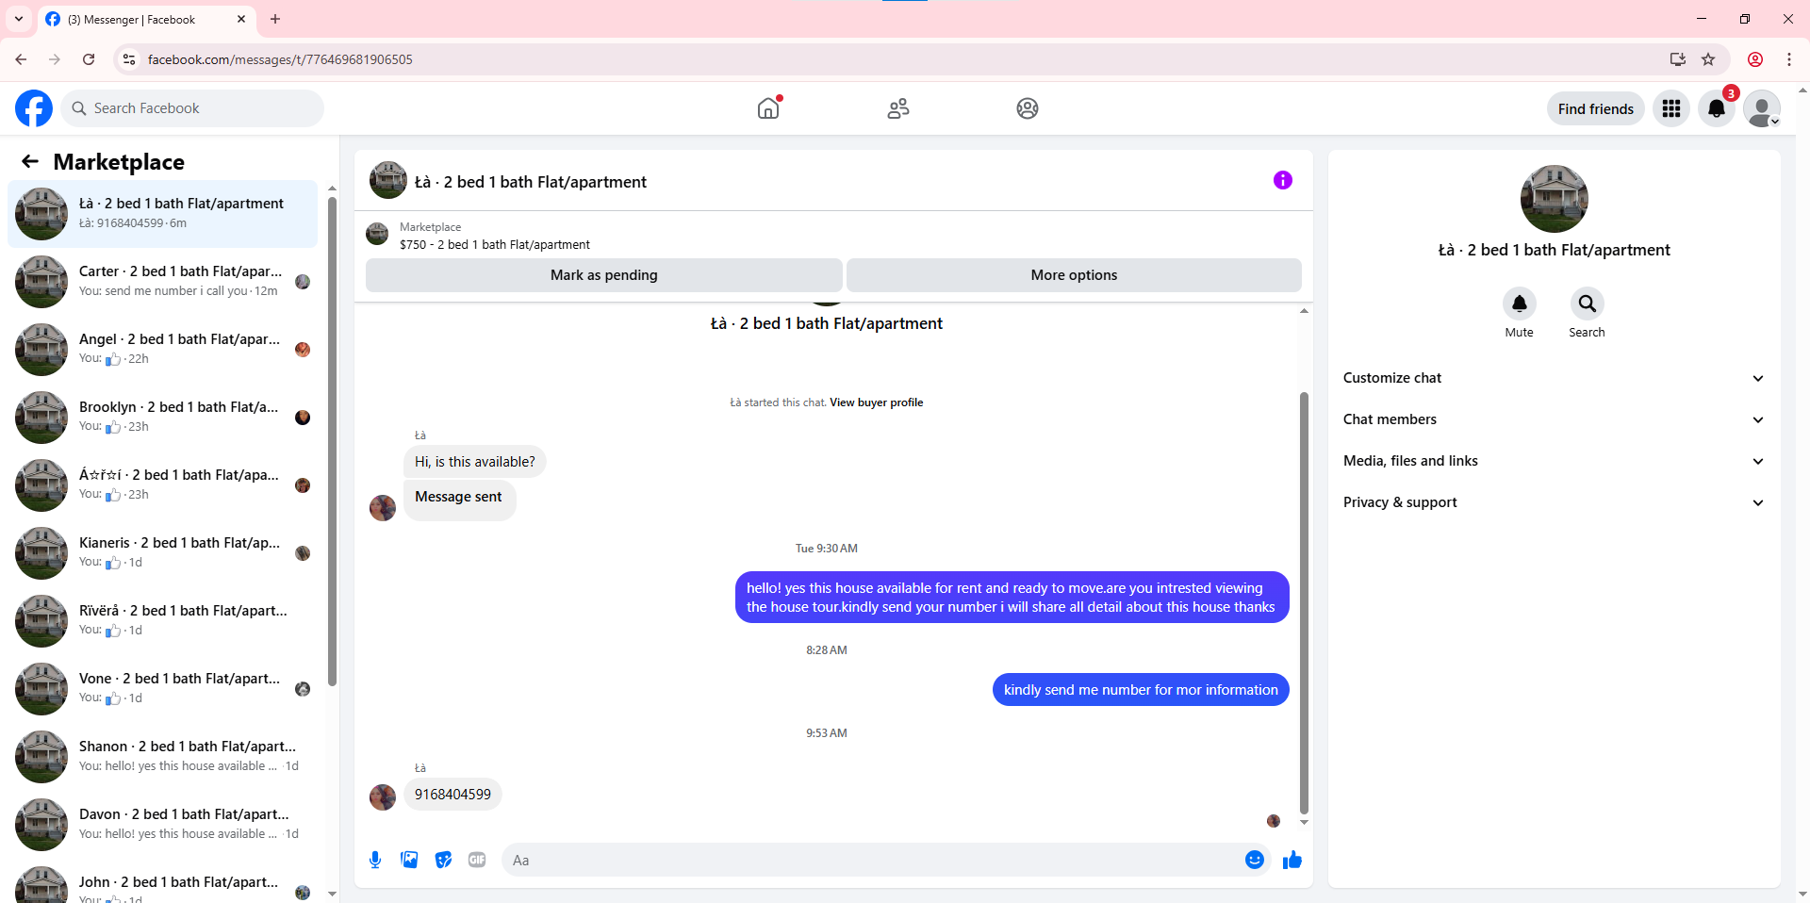This screenshot has width=1810, height=903.
Task: Go to the Home feed icon
Action: tap(769, 108)
